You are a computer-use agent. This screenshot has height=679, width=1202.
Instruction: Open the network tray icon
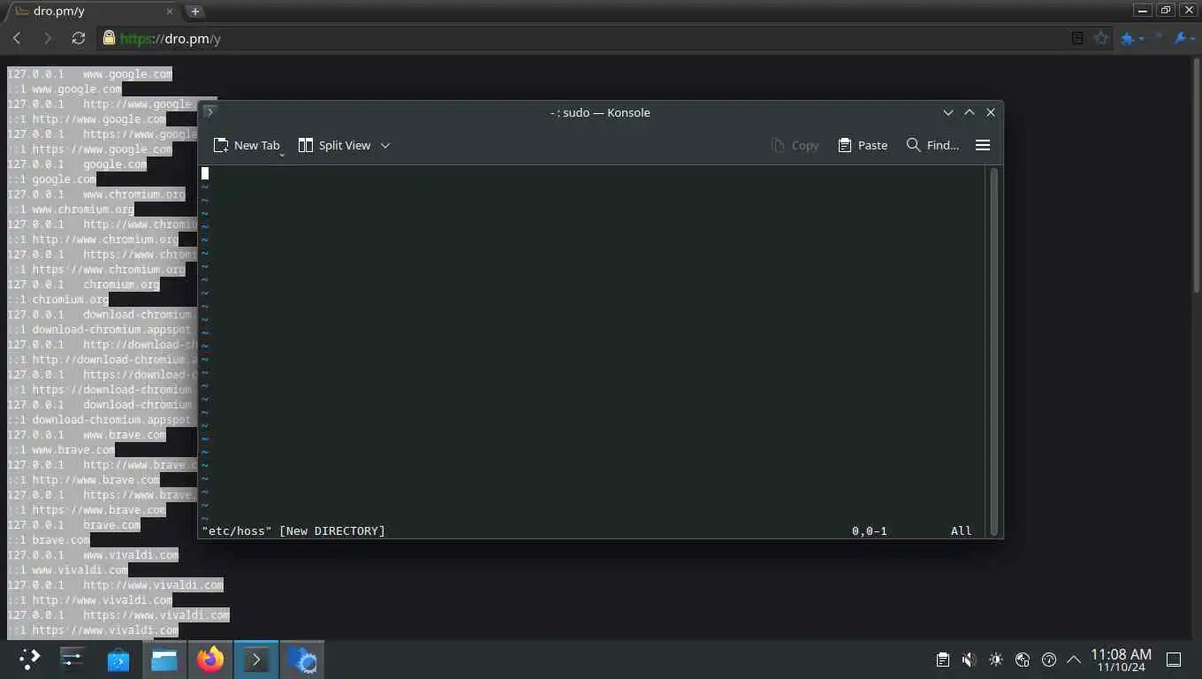(x=1023, y=660)
